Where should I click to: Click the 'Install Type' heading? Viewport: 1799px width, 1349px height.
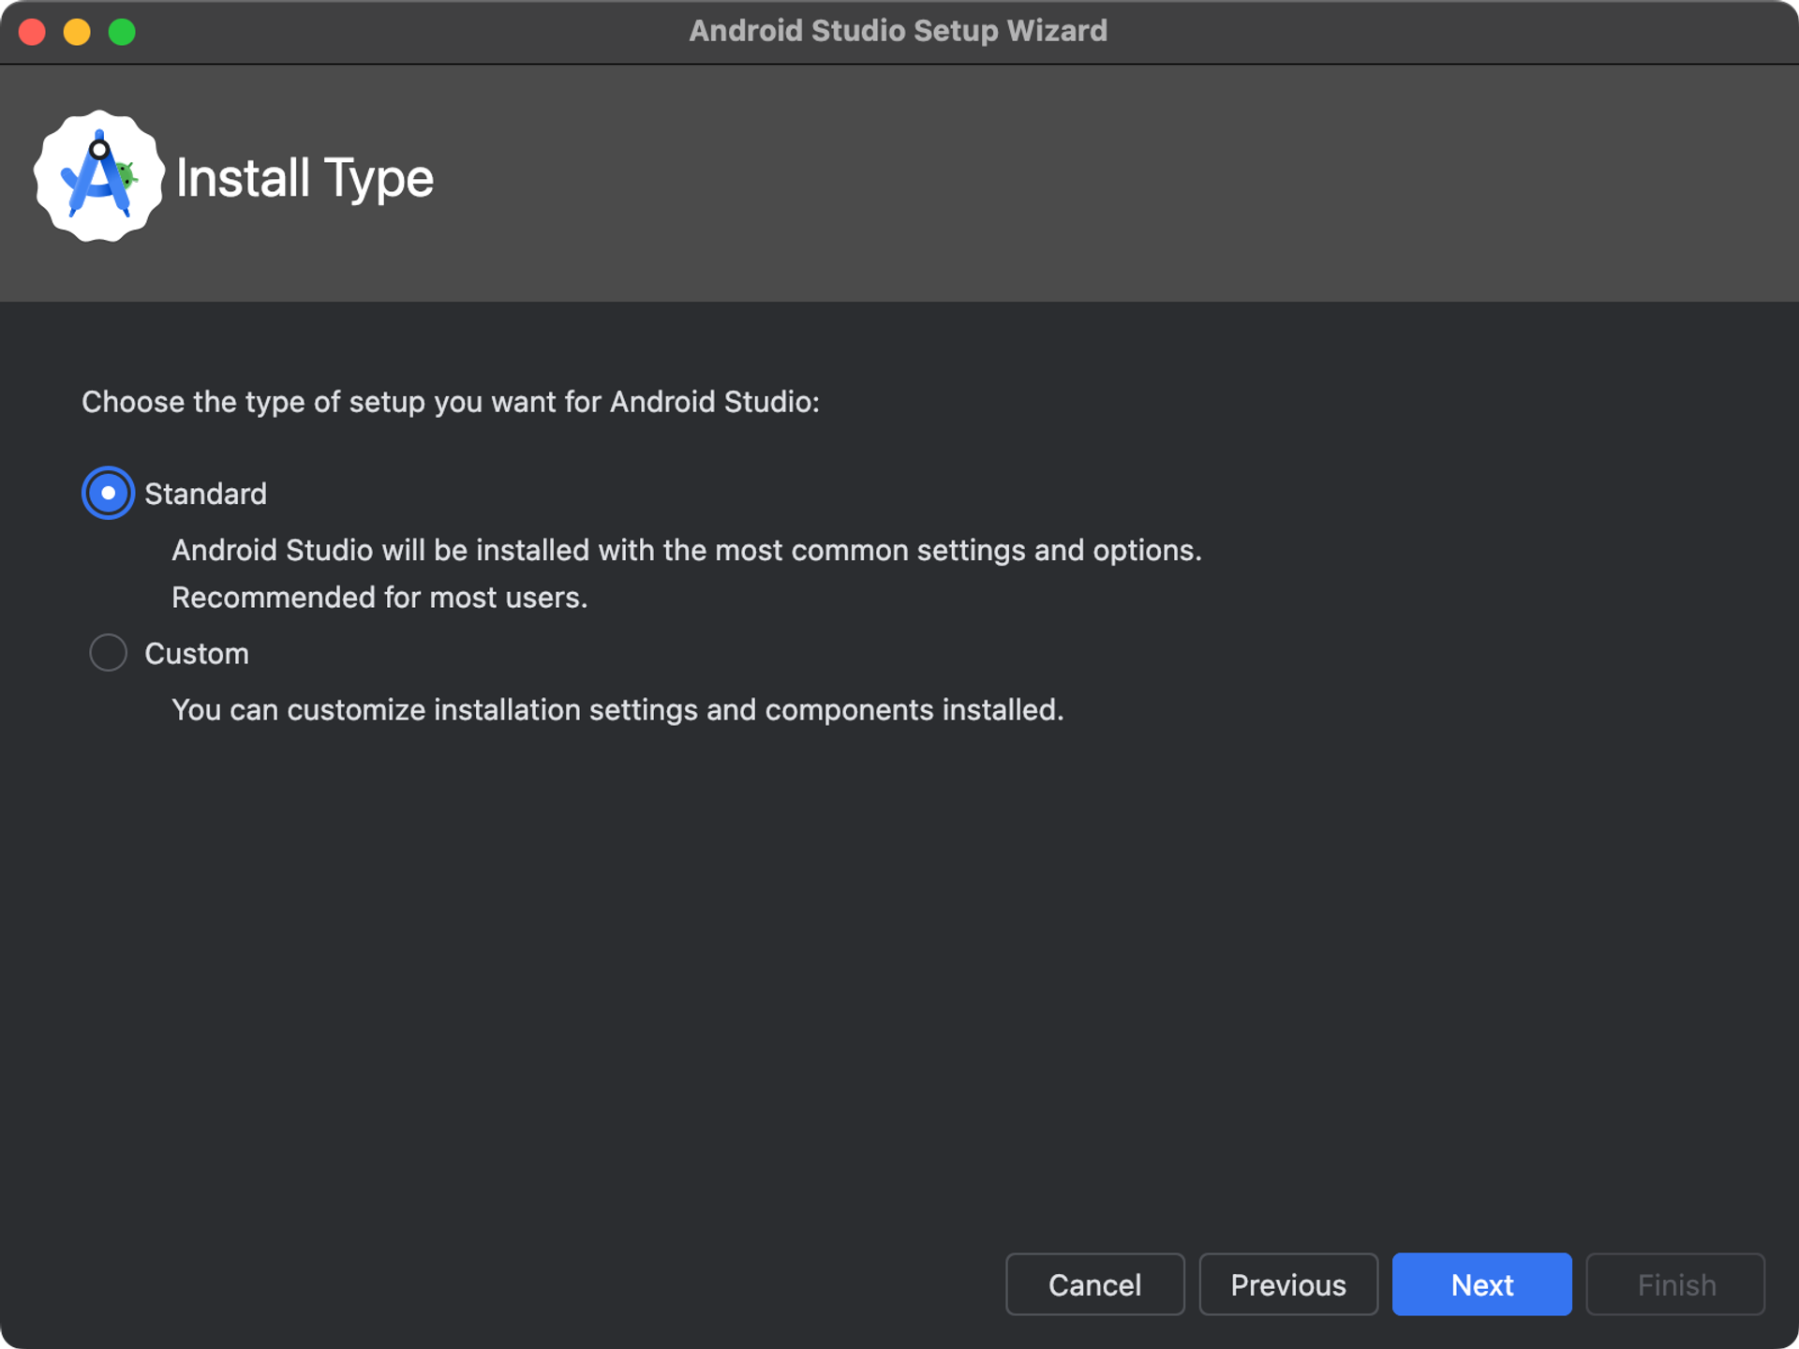(305, 178)
